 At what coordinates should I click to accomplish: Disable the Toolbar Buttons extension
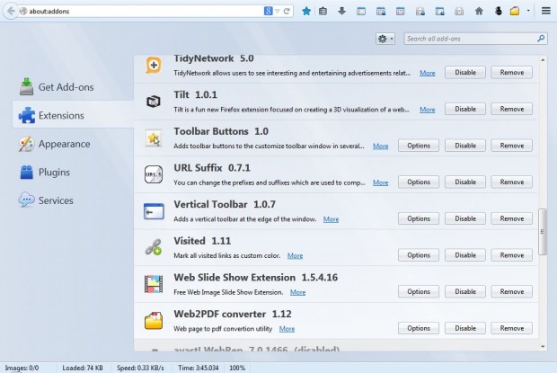point(465,146)
